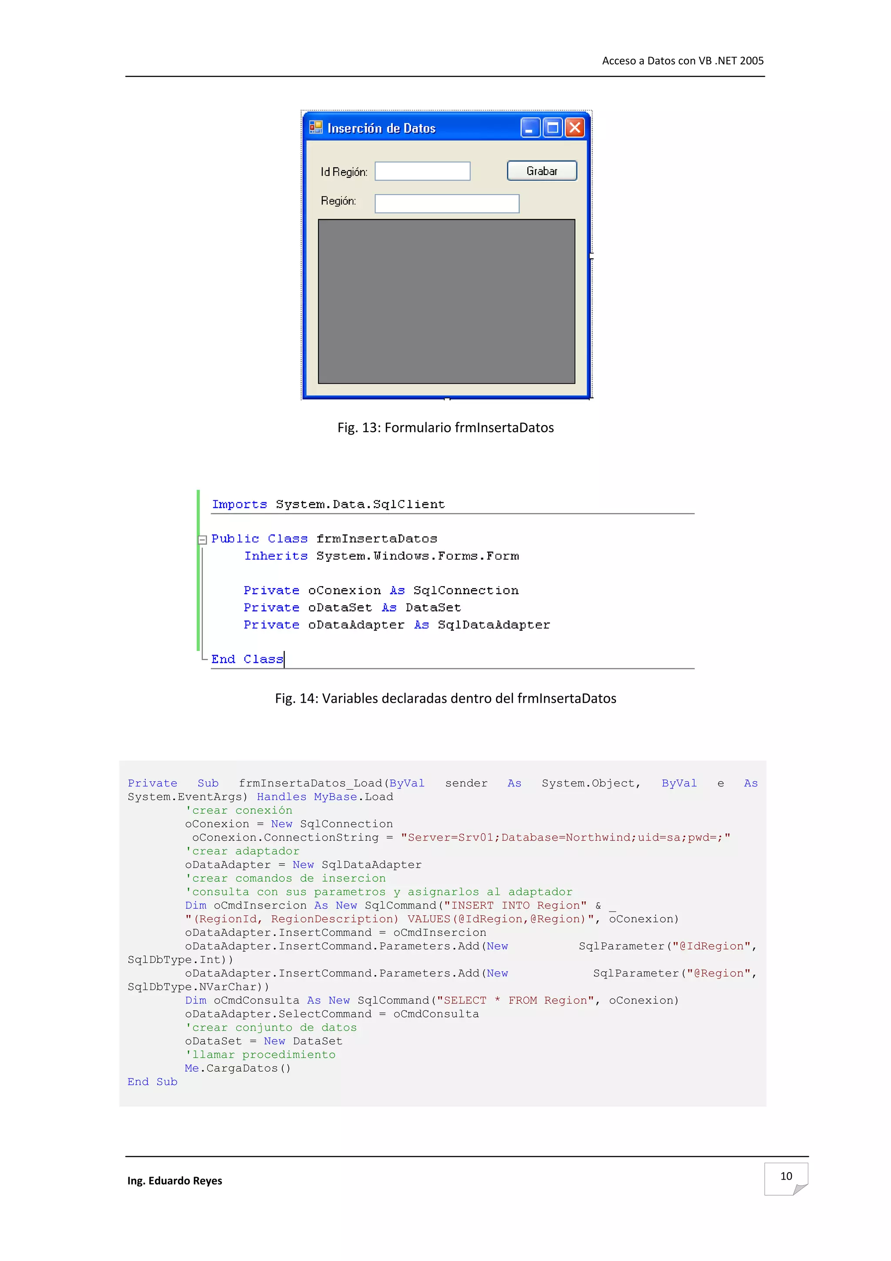Screen dimensions: 891x1261
Task: Click 'Inherits' keyword in the code editor
Action: pyautogui.click(x=275, y=556)
